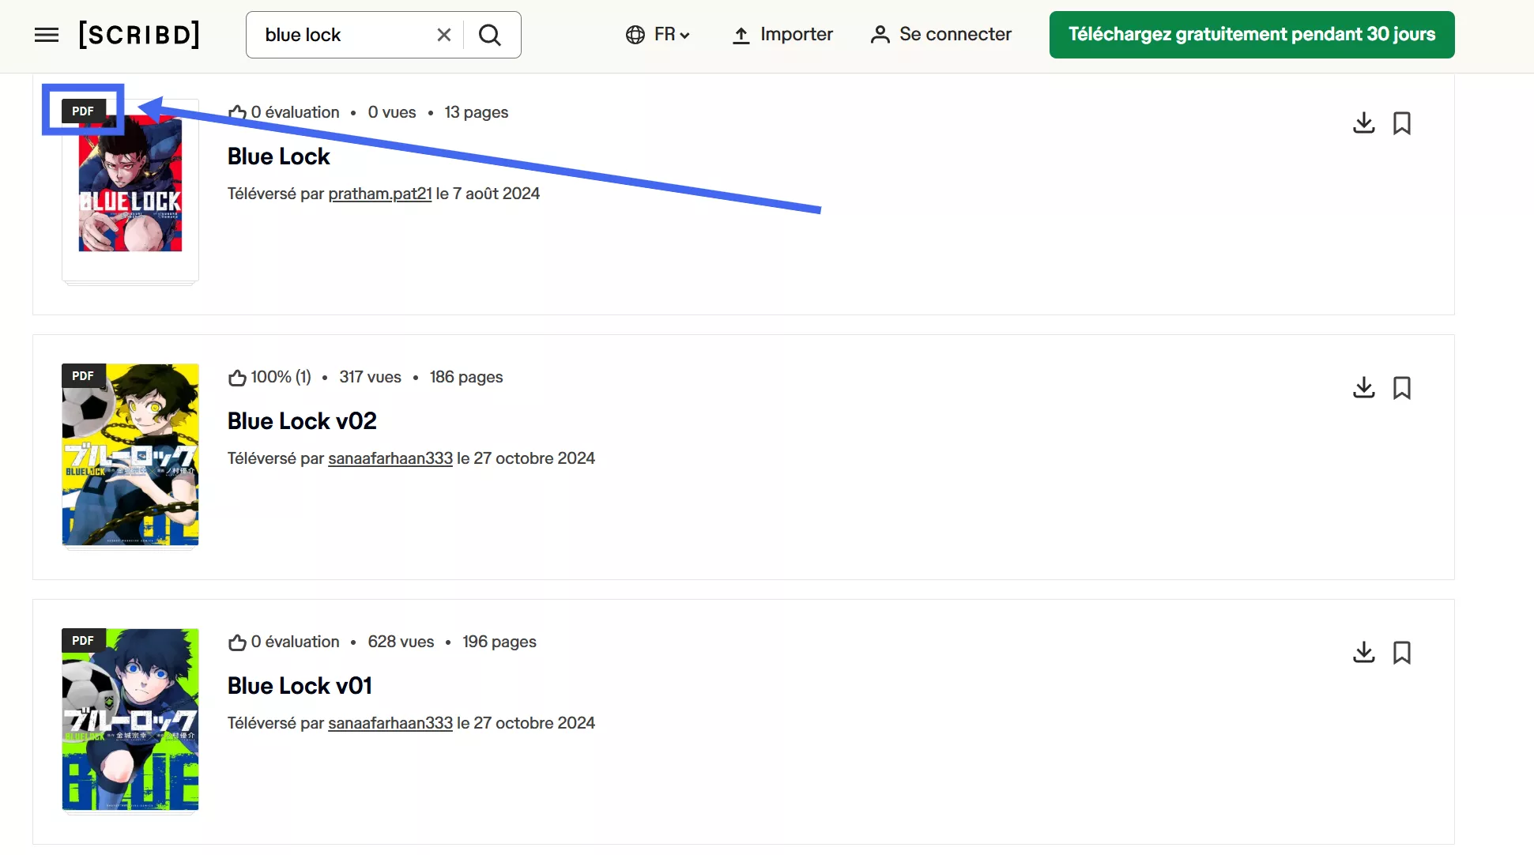Visit sanaafarhaan333 profile under Blue Lock v02
This screenshot has width=1534, height=855.
[x=390, y=458]
